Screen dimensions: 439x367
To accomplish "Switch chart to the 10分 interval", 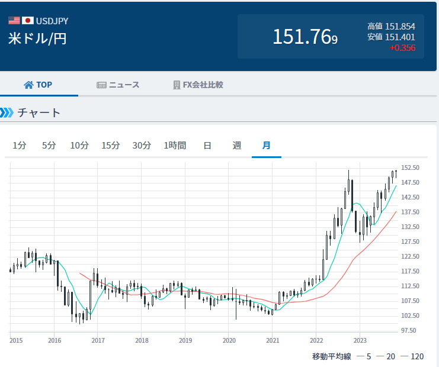I will (79, 146).
